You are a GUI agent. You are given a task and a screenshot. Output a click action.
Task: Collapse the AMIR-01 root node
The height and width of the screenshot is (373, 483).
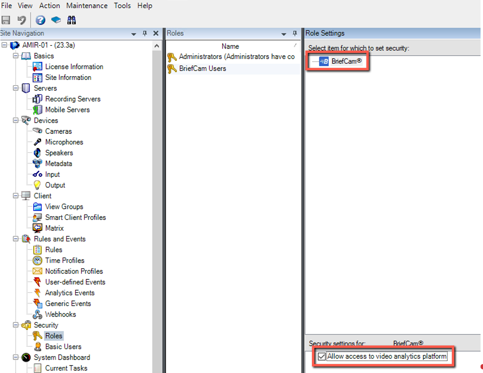4,45
